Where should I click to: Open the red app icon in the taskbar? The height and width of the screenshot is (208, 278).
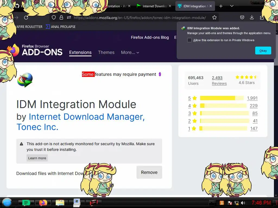point(94,203)
